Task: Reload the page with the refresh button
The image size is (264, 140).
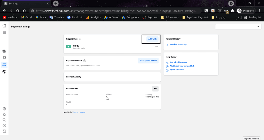Action: [x=18, y=11]
